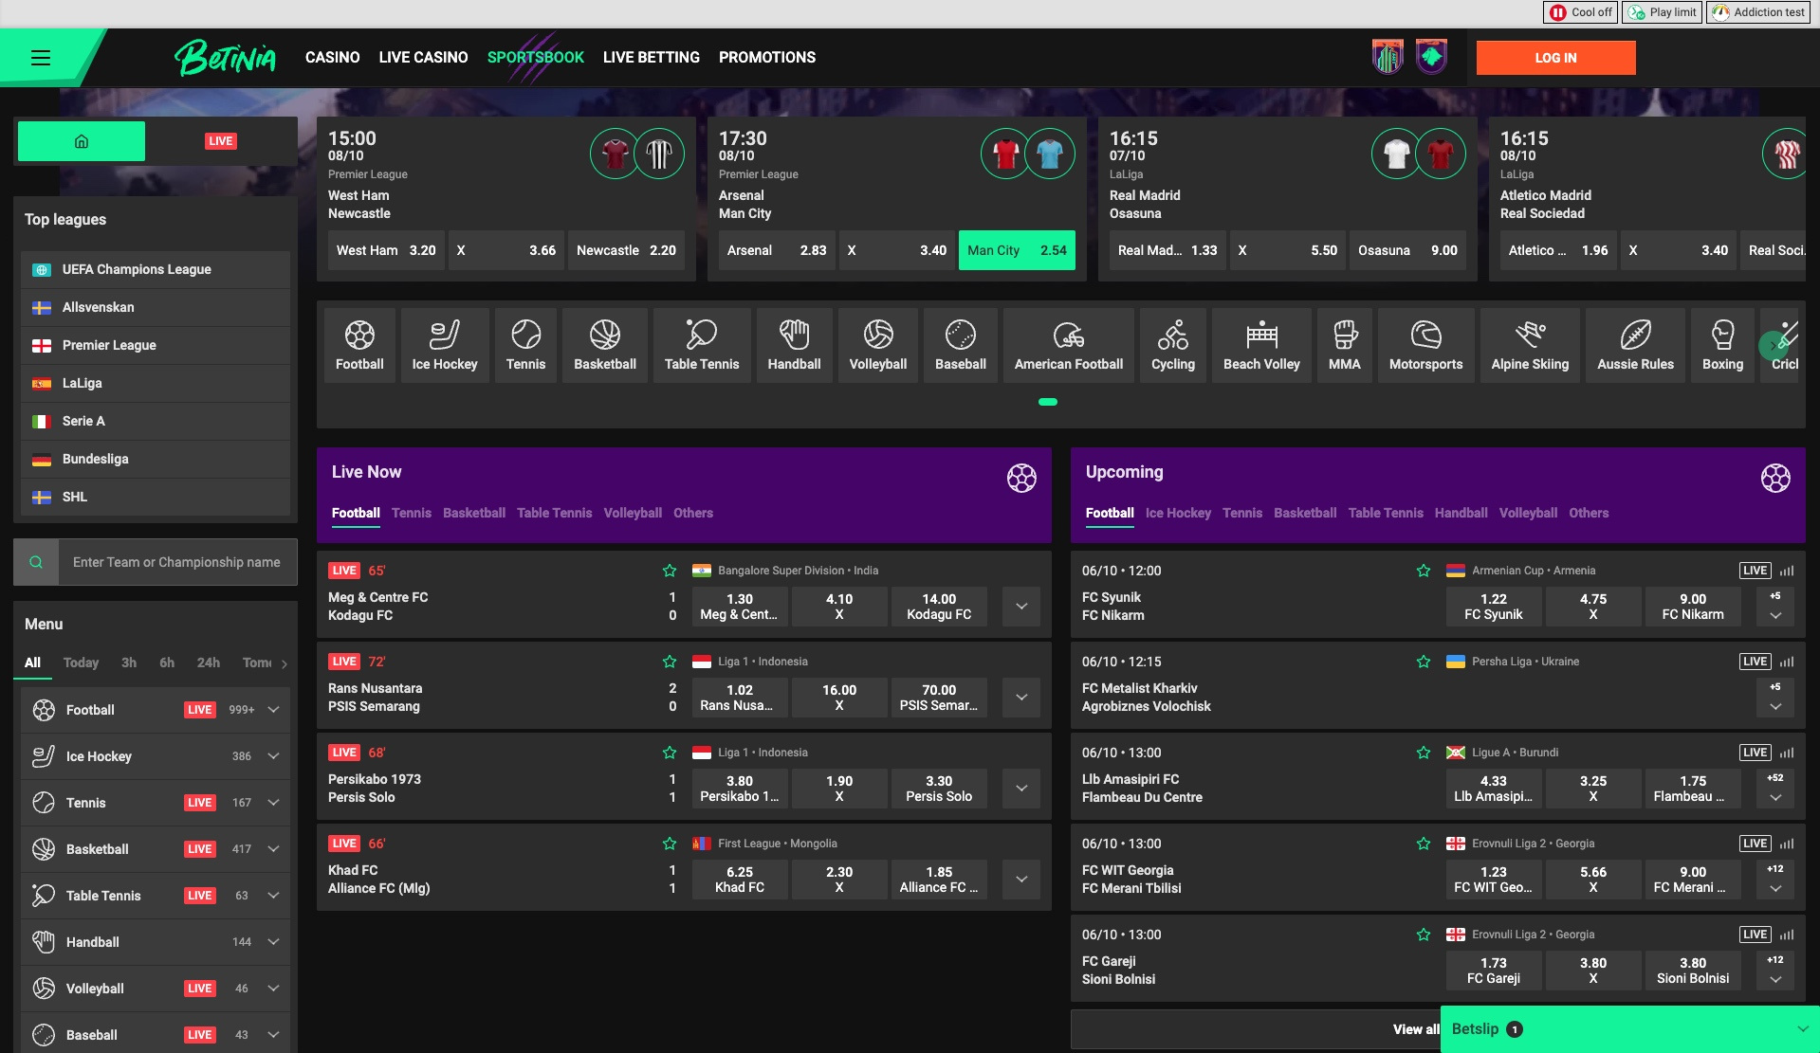Viewport: 1820px width, 1053px height.
Task: Select the Ice Hockey sport icon in the carousel
Action: point(444,344)
